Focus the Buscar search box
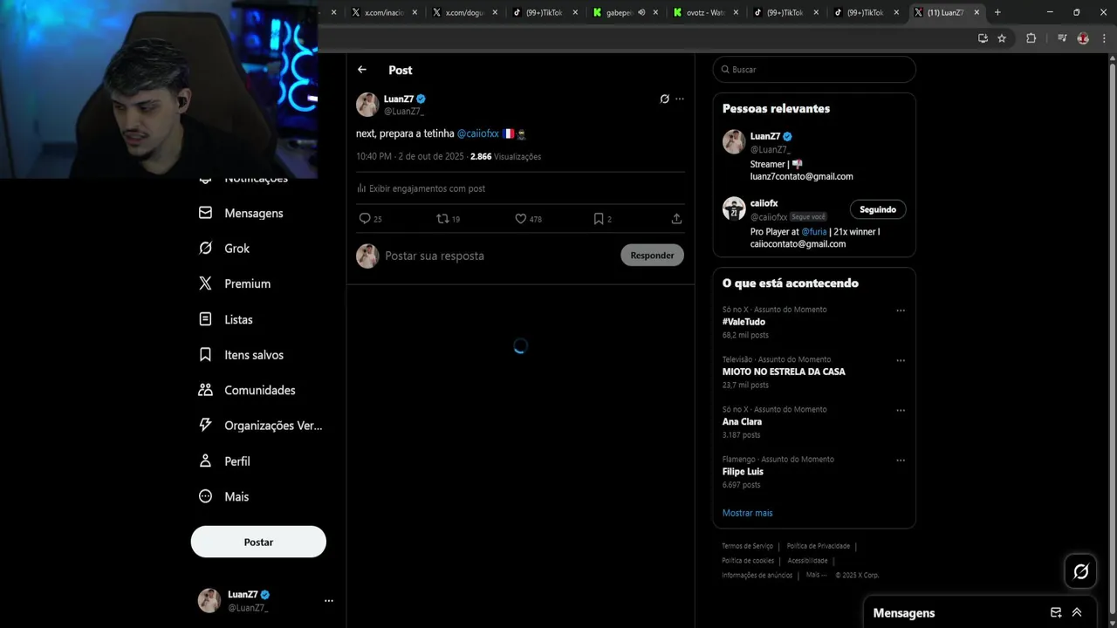The image size is (1117, 628). [x=814, y=70]
